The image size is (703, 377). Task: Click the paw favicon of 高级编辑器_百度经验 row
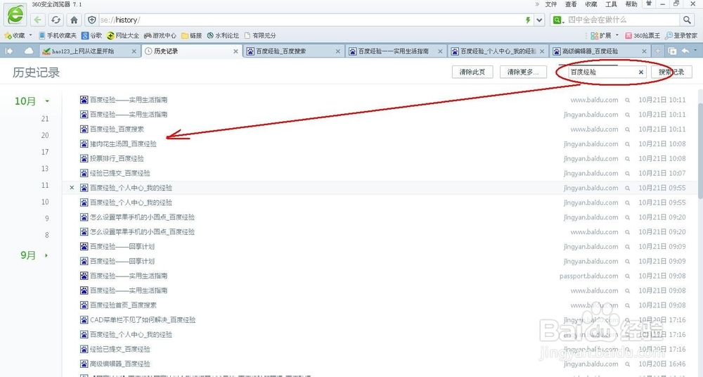(x=84, y=364)
